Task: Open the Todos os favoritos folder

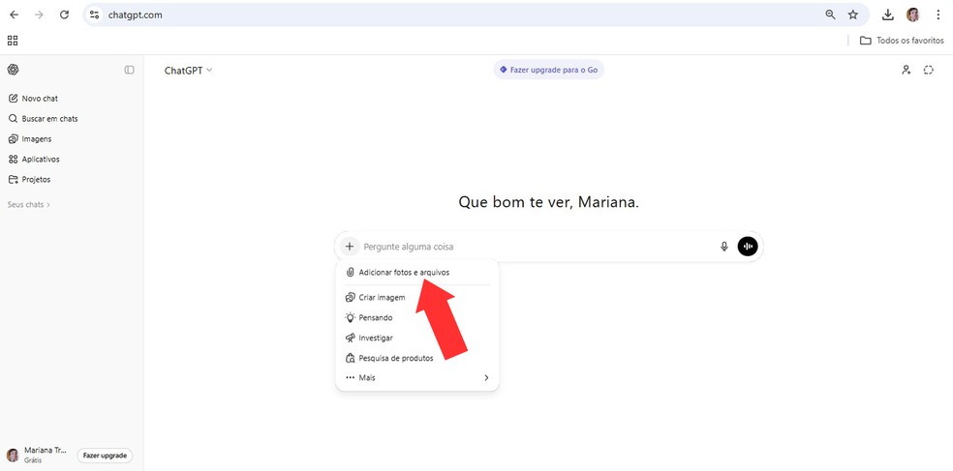Action: pos(902,41)
